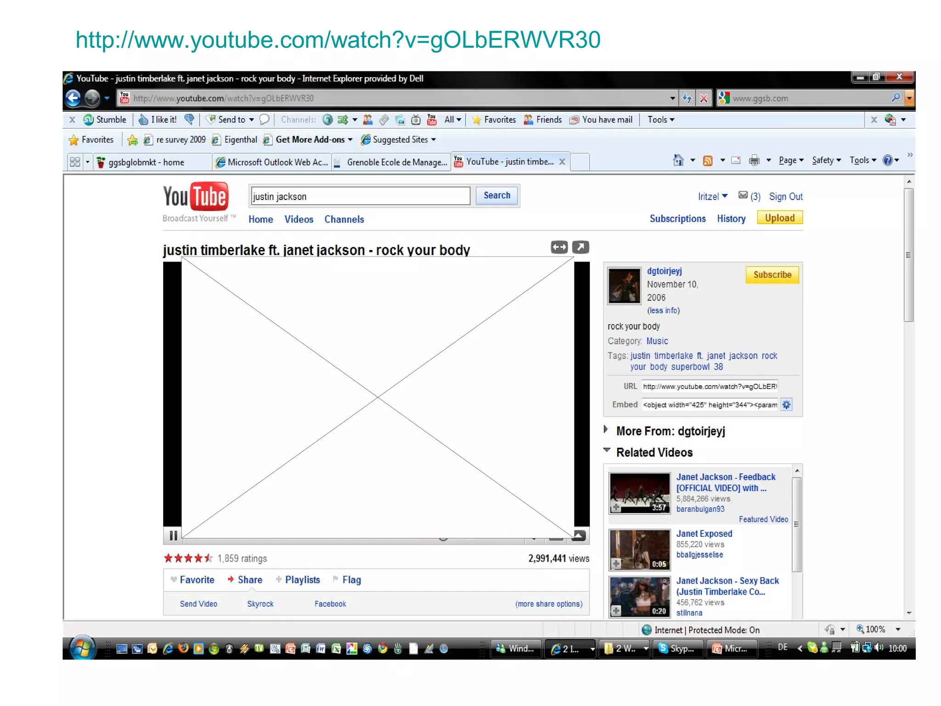The width and height of the screenshot is (941, 706).
Task: Click the browser Back arrow button
Action: point(74,98)
